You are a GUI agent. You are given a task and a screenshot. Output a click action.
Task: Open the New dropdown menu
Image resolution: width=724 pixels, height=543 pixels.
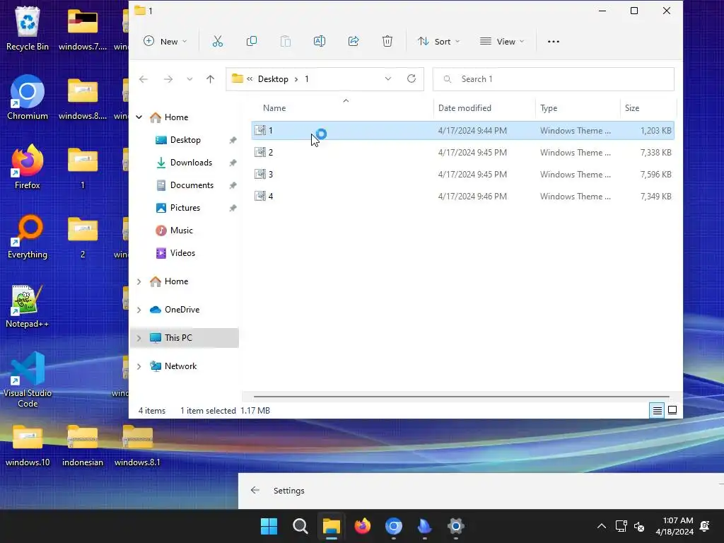coord(165,42)
